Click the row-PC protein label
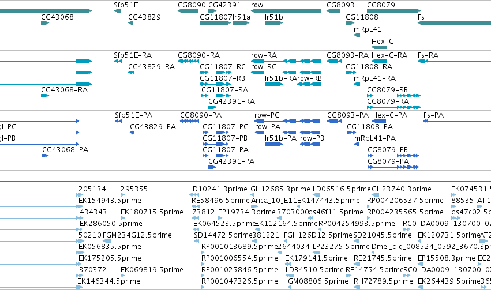This screenshot has width=491, height=290. click(267, 115)
